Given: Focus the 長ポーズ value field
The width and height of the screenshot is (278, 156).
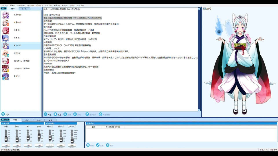Looking at the screenshot, I should tap(61, 145).
